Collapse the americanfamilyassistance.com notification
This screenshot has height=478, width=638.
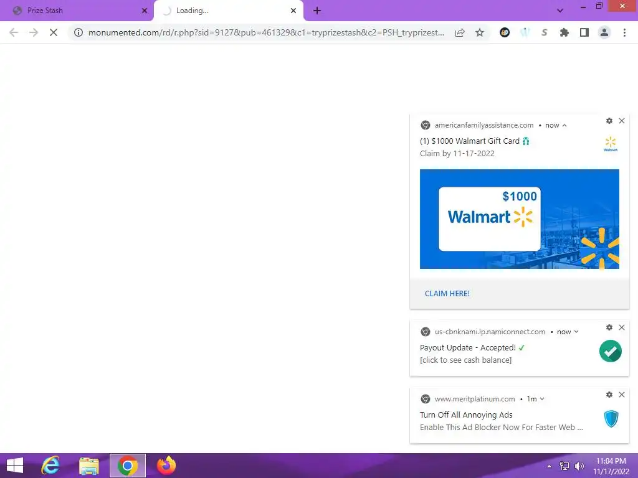[564, 125]
